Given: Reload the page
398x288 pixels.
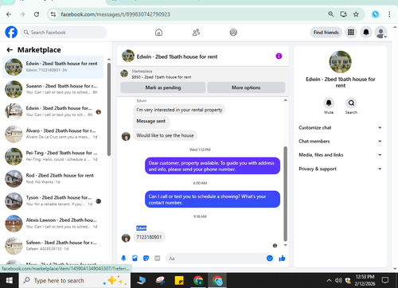Looking at the screenshot, I should tap(37, 14).
